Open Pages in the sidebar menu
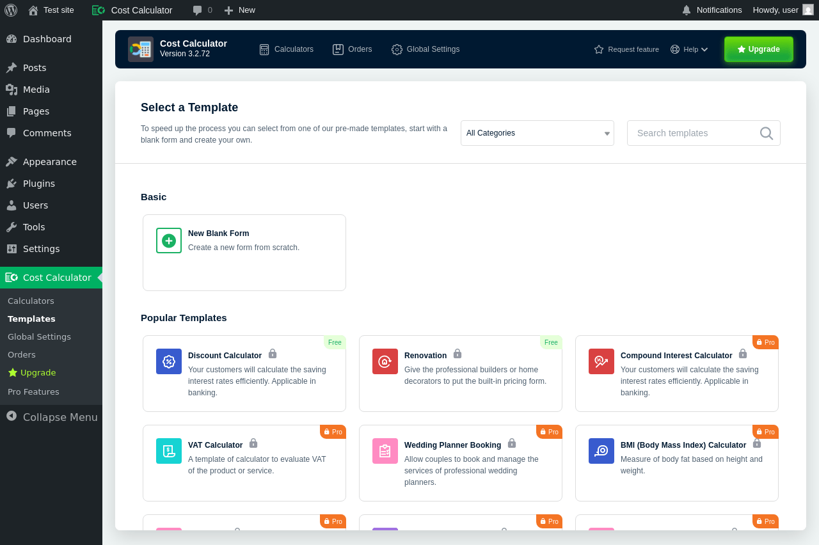This screenshot has height=545, width=819. [51, 111]
